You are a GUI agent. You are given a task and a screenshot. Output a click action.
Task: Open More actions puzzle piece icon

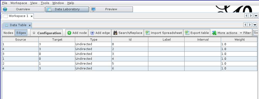tap(214, 33)
